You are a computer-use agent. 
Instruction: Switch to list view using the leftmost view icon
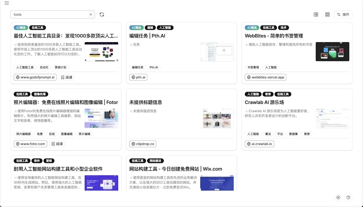point(315,14)
